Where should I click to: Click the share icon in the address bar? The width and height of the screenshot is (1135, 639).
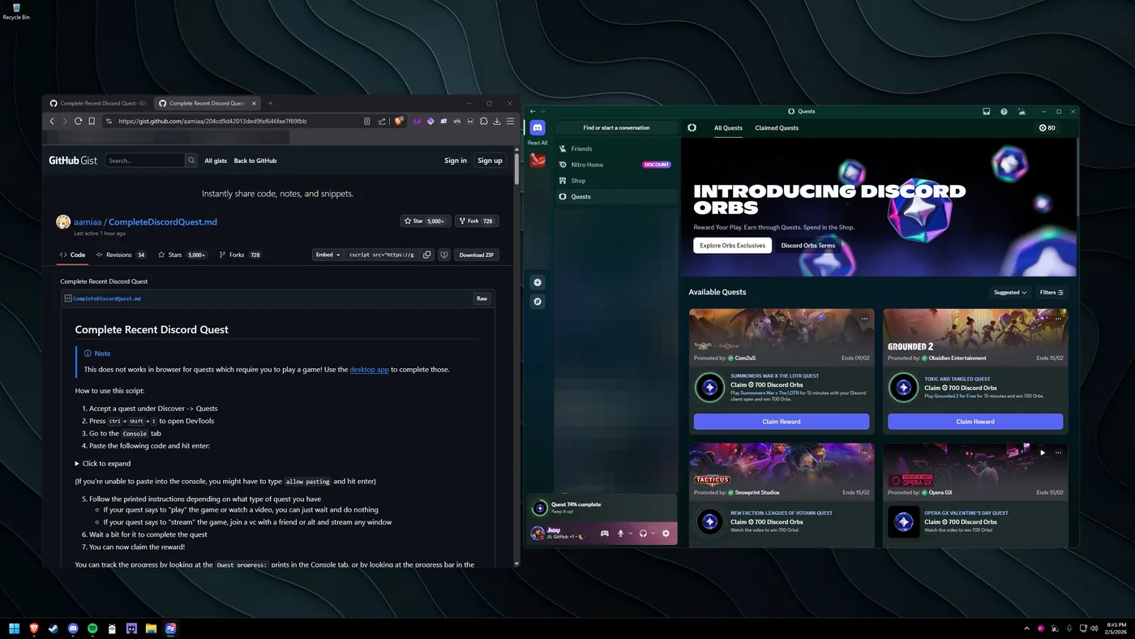coord(382,121)
